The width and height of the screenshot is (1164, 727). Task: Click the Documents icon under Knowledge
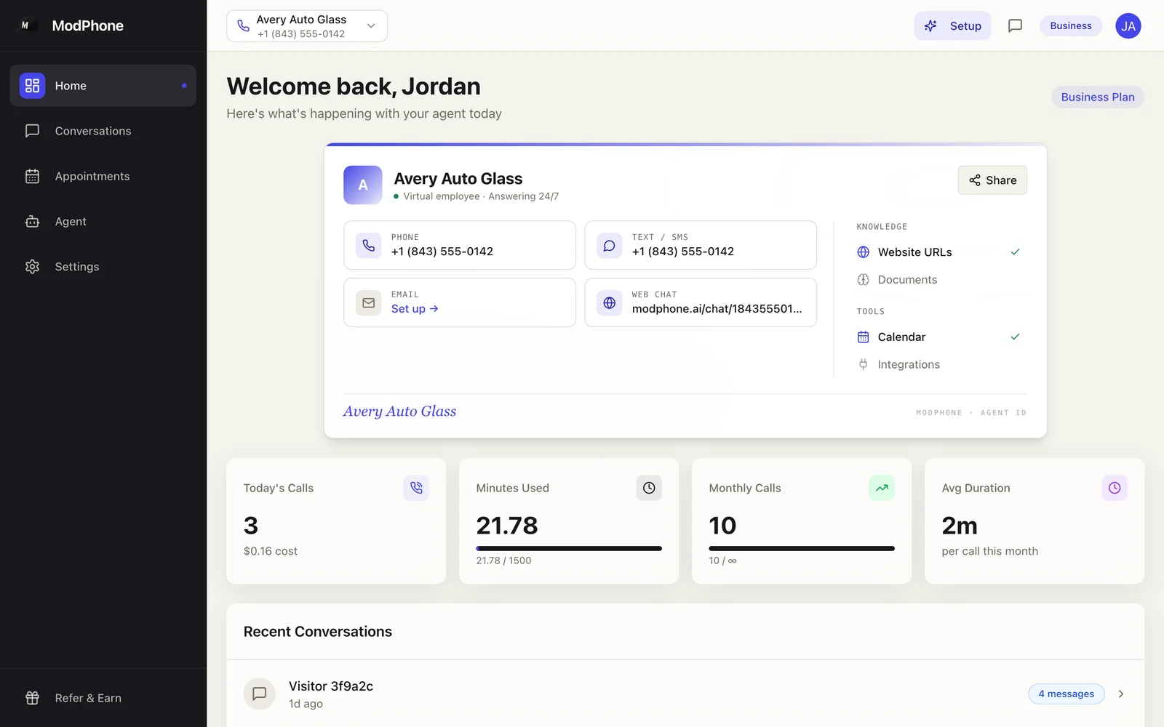[x=864, y=280]
